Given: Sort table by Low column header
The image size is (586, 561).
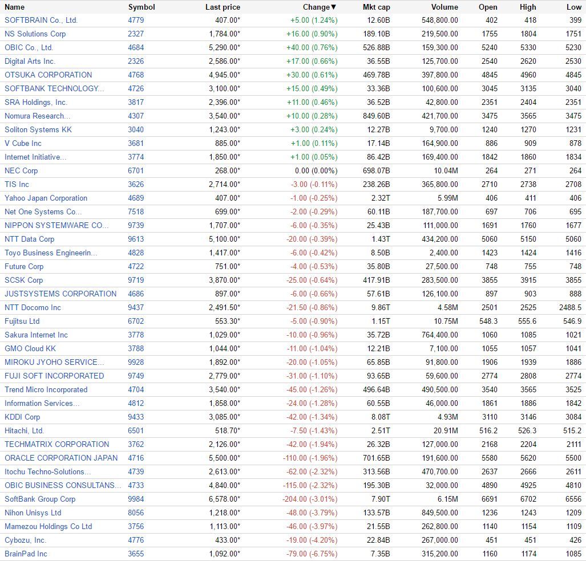Looking at the screenshot, I should click(x=574, y=7).
